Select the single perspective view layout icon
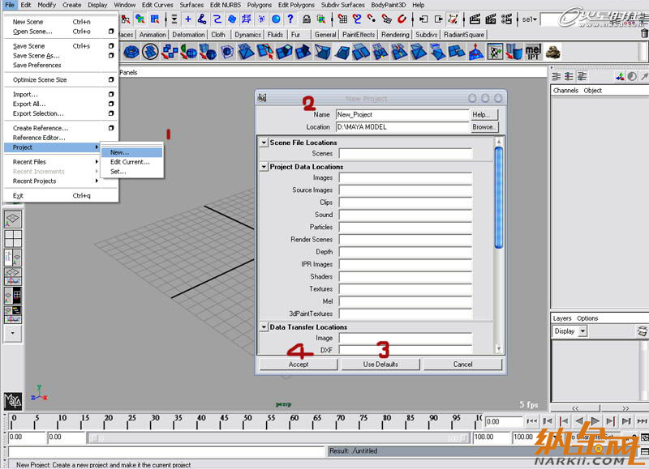Image resolution: width=649 pixels, height=469 pixels. (x=13, y=220)
